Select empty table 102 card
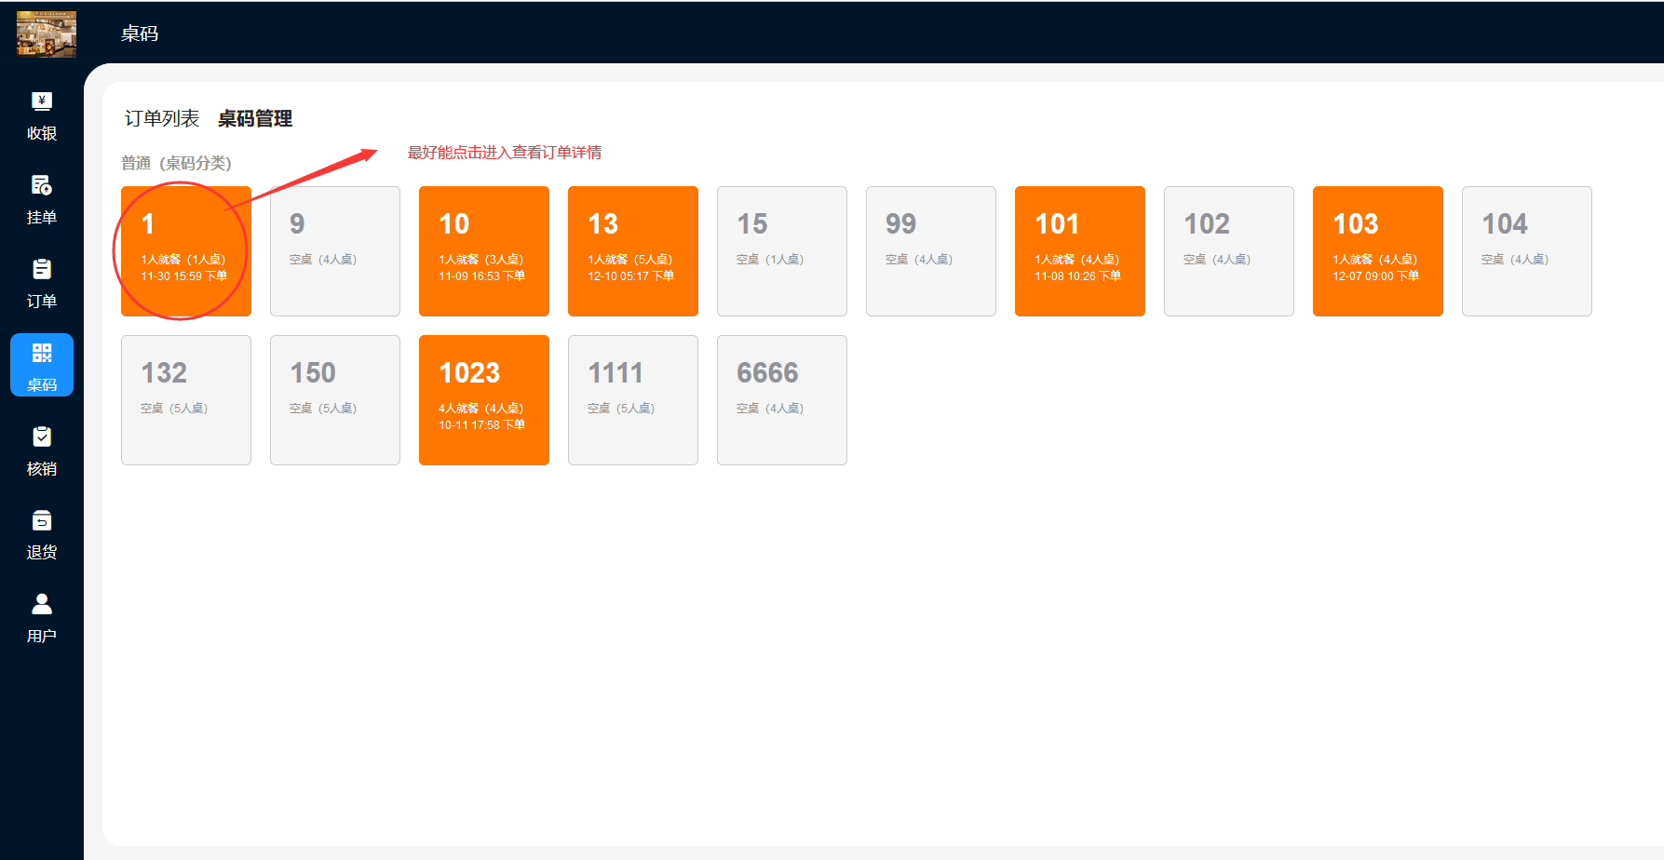 1229,251
